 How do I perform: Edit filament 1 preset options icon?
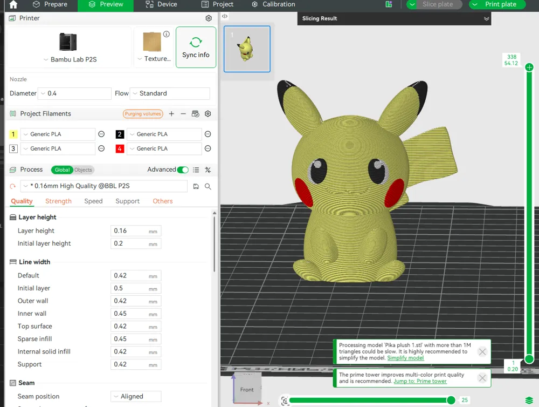(101, 134)
